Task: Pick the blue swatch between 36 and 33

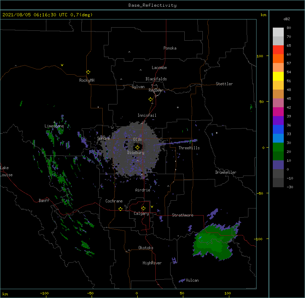Action: pyautogui.click(x=278, y=129)
